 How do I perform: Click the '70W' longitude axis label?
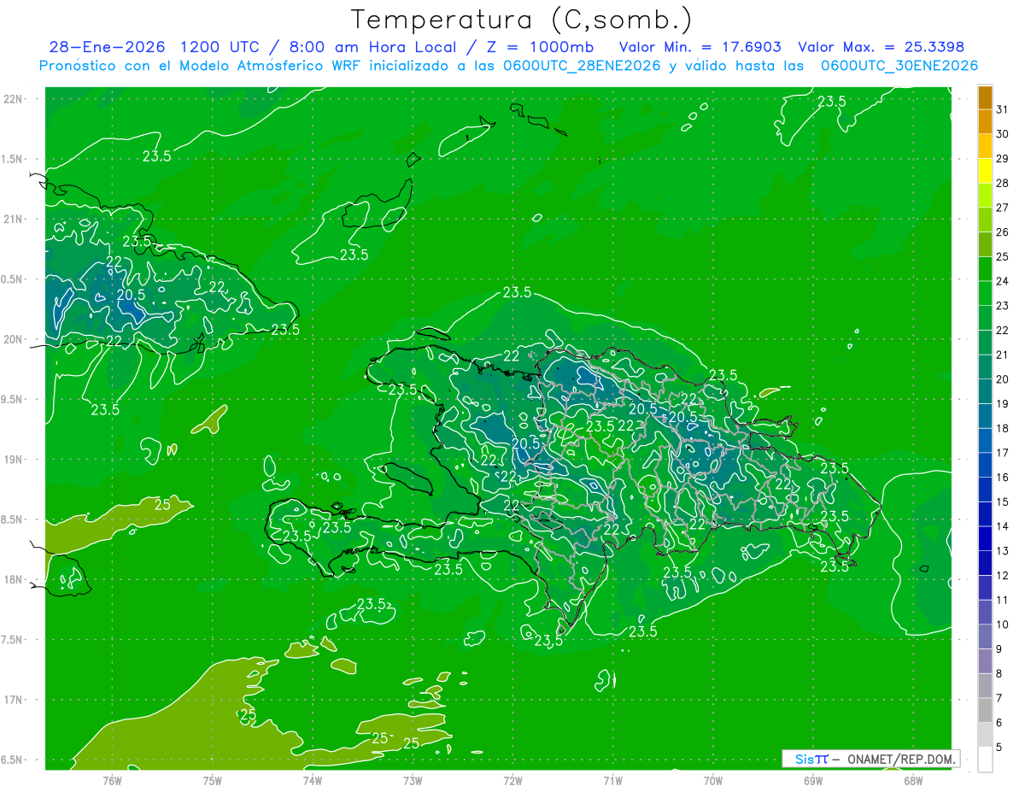[x=713, y=780]
